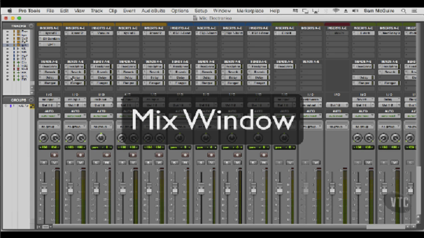The width and height of the screenshot is (424, 238).
Task: Open output selector 'Out 1-2' on first channel
Action: [x=49, y=105]
